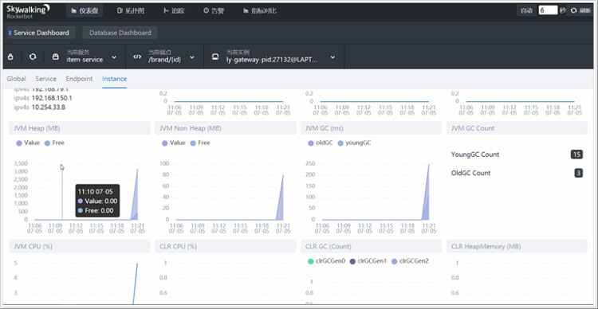The image size is (598, 309).
Task: Switch to the Service tab
Action: [45, 79]
